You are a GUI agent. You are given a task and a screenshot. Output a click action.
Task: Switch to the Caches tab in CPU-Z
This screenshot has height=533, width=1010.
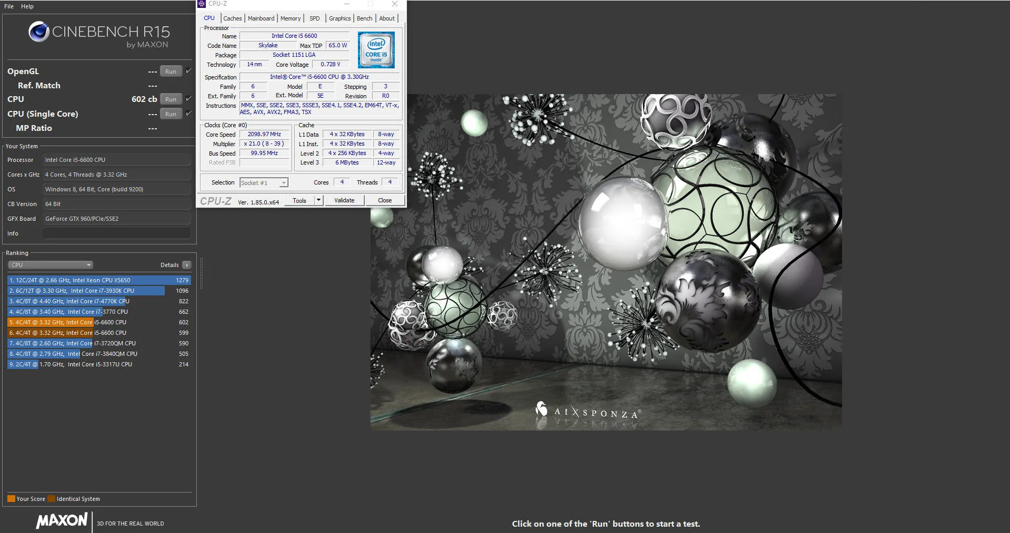pos(233,18)
